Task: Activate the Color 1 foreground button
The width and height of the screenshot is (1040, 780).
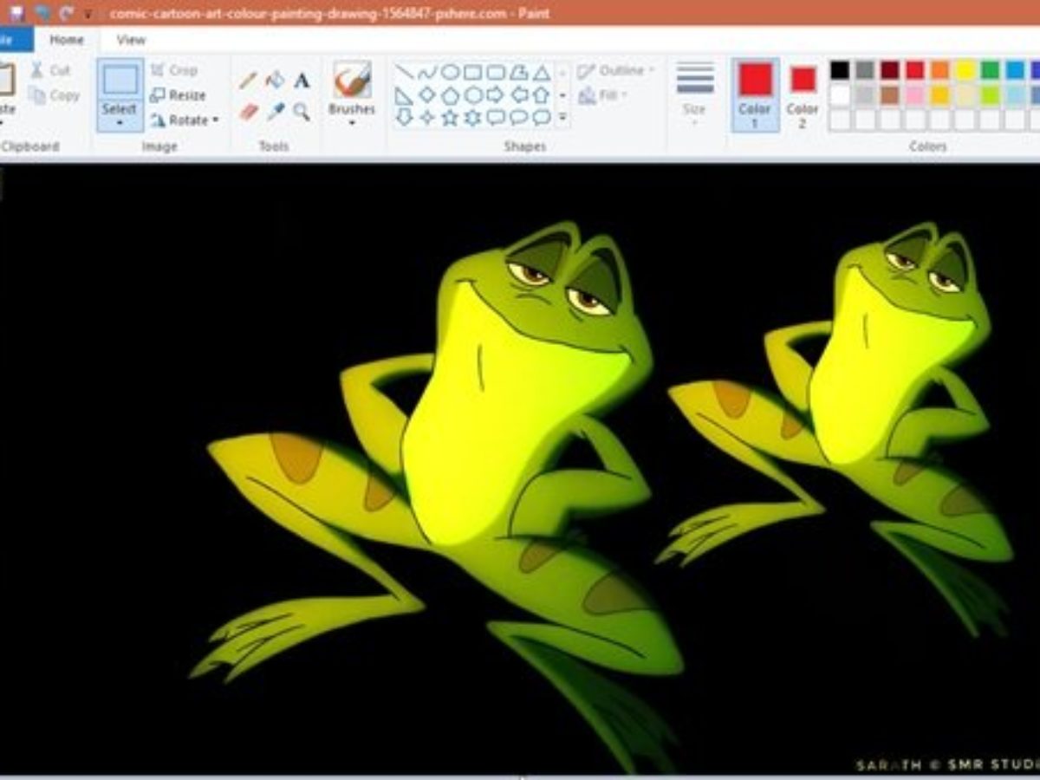Action: coord(755,94)
